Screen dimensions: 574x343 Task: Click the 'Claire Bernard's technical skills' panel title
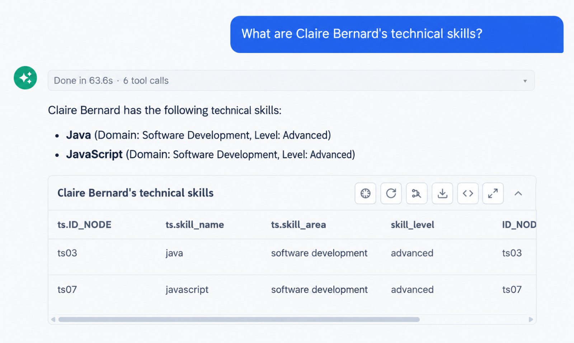136,193
